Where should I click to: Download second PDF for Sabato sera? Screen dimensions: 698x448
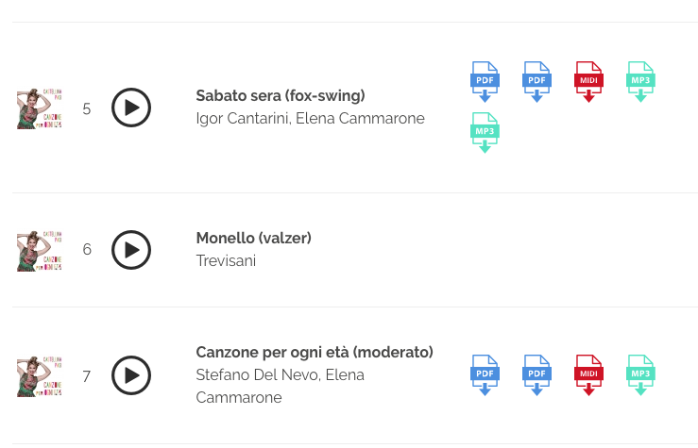coord(536,82)
